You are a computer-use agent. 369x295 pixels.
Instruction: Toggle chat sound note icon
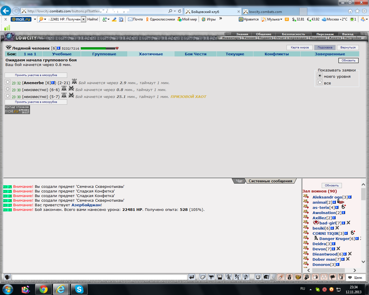[x=246, y=277]
